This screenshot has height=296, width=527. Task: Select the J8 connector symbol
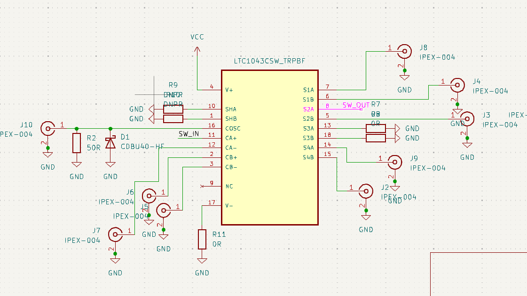403,51
